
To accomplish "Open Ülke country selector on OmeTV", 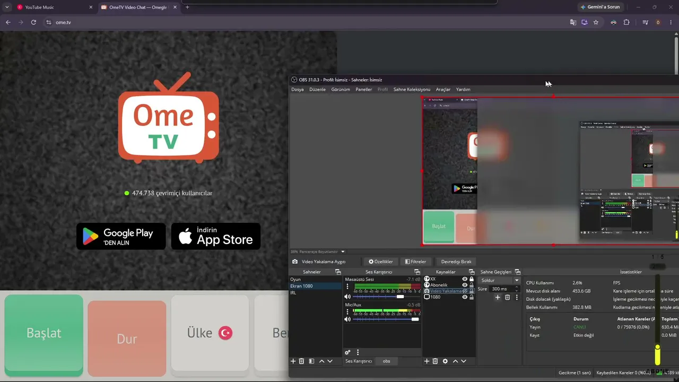I will pyautogui.click(x=210, y=333).
